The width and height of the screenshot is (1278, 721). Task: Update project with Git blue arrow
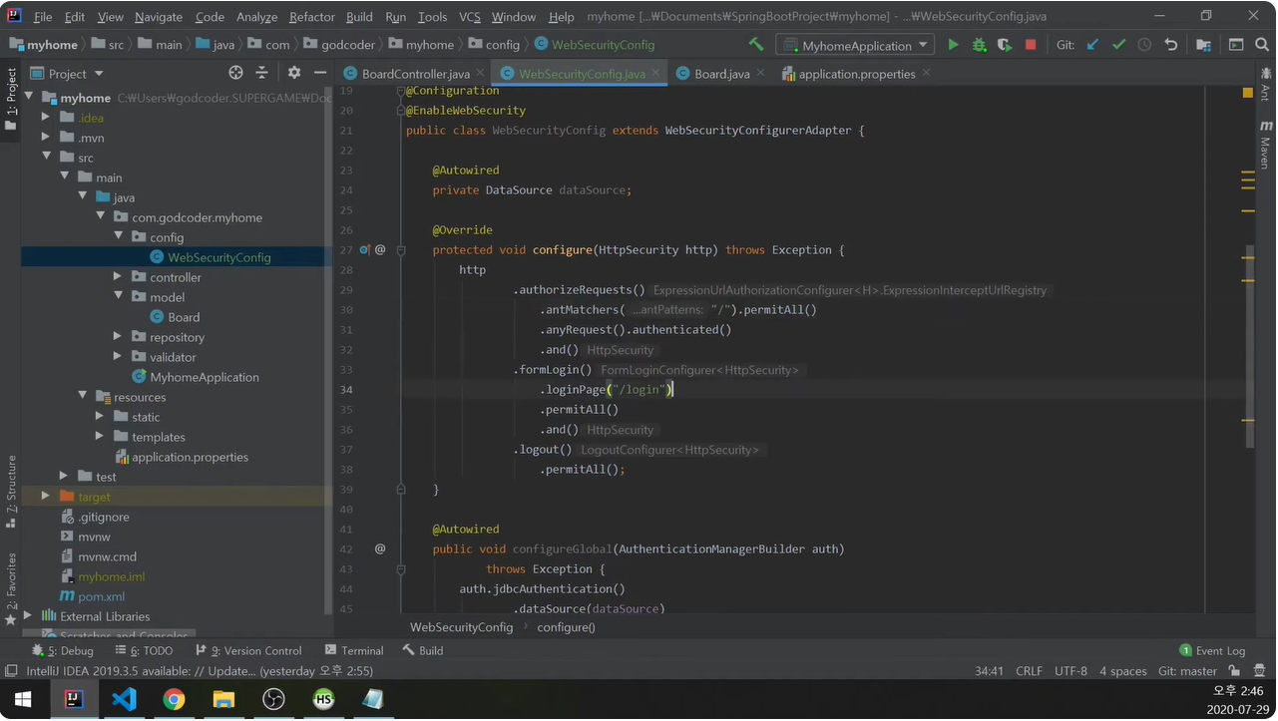tap(1092, 45)
